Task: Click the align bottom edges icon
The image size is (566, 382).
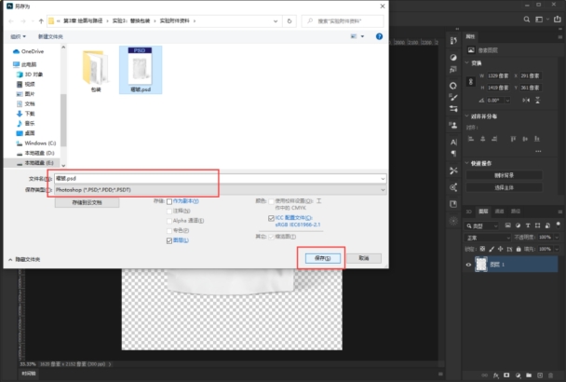Action: click(x=537, y=139)
